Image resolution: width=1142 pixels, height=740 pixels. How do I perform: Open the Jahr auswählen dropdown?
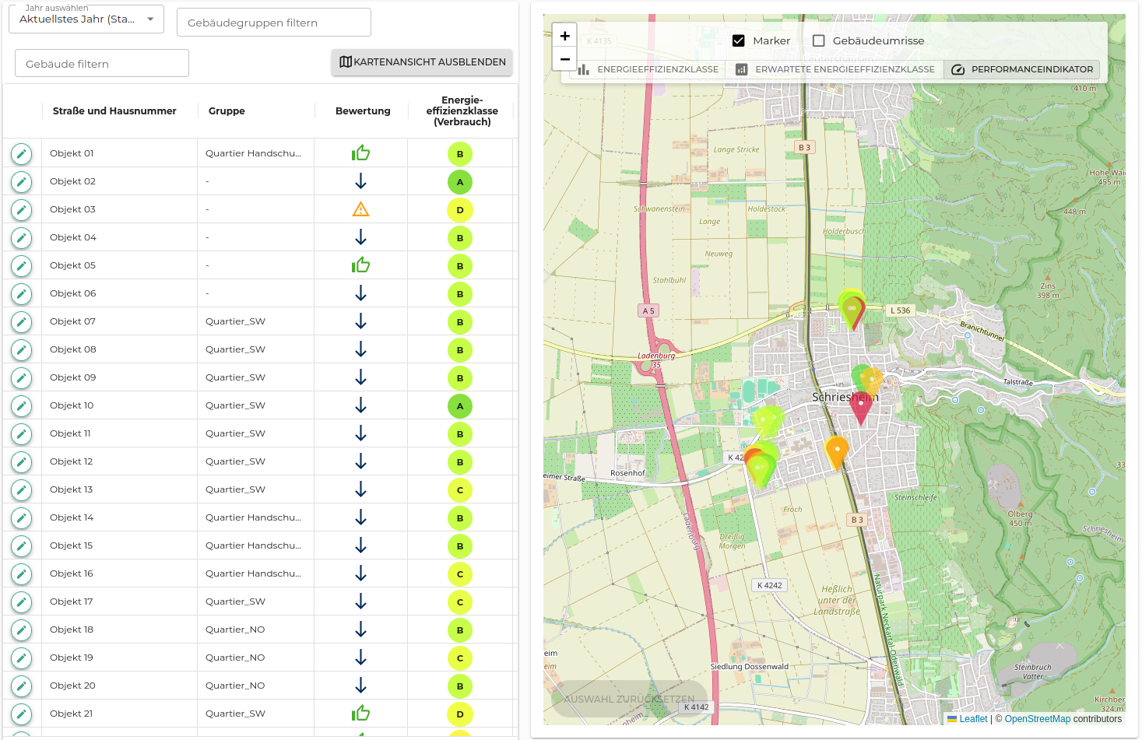(x=86, y=19)
